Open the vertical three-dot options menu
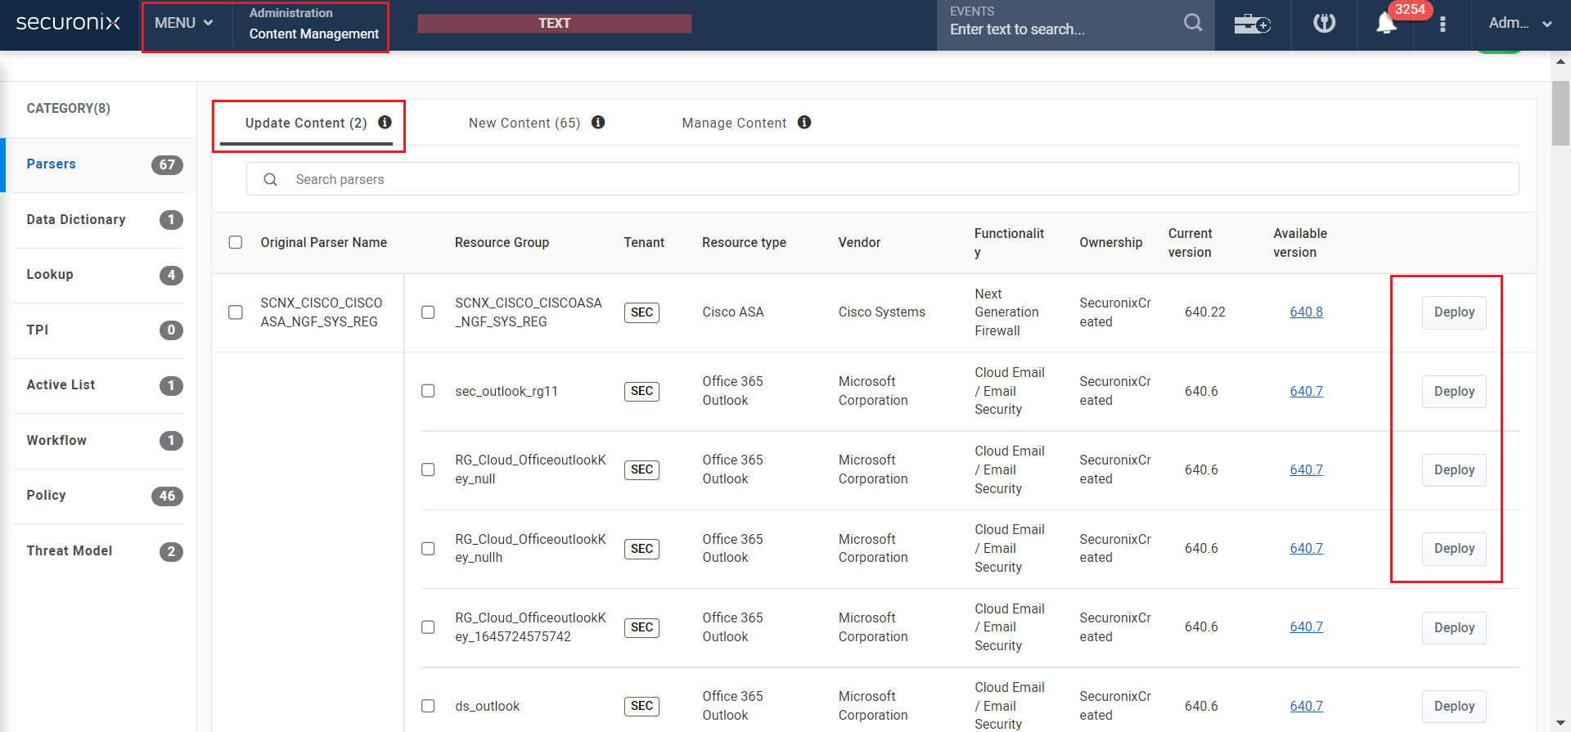 coord(1443,25)
